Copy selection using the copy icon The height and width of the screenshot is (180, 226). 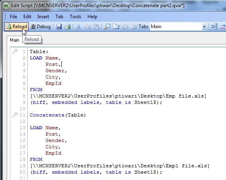[x=87, y=27]
